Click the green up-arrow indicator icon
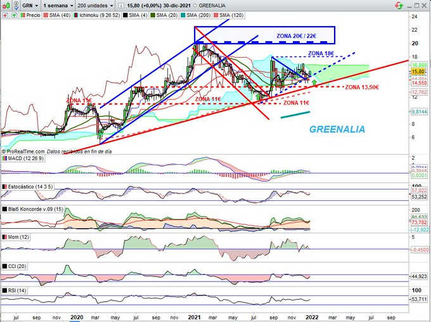Viewport: 431px width, 322px height. pos(15,15)
